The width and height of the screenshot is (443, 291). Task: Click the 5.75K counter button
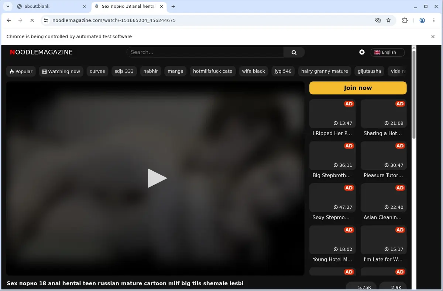pyautogui.click(x=361, y=286)
